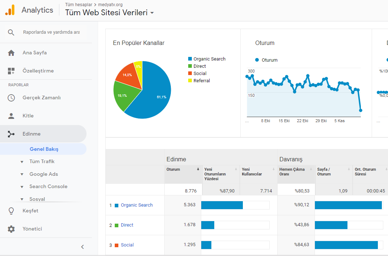Click the Google Analytics logo icon
The width and height of the screenshot is (388, 257).
click(10, 10)
